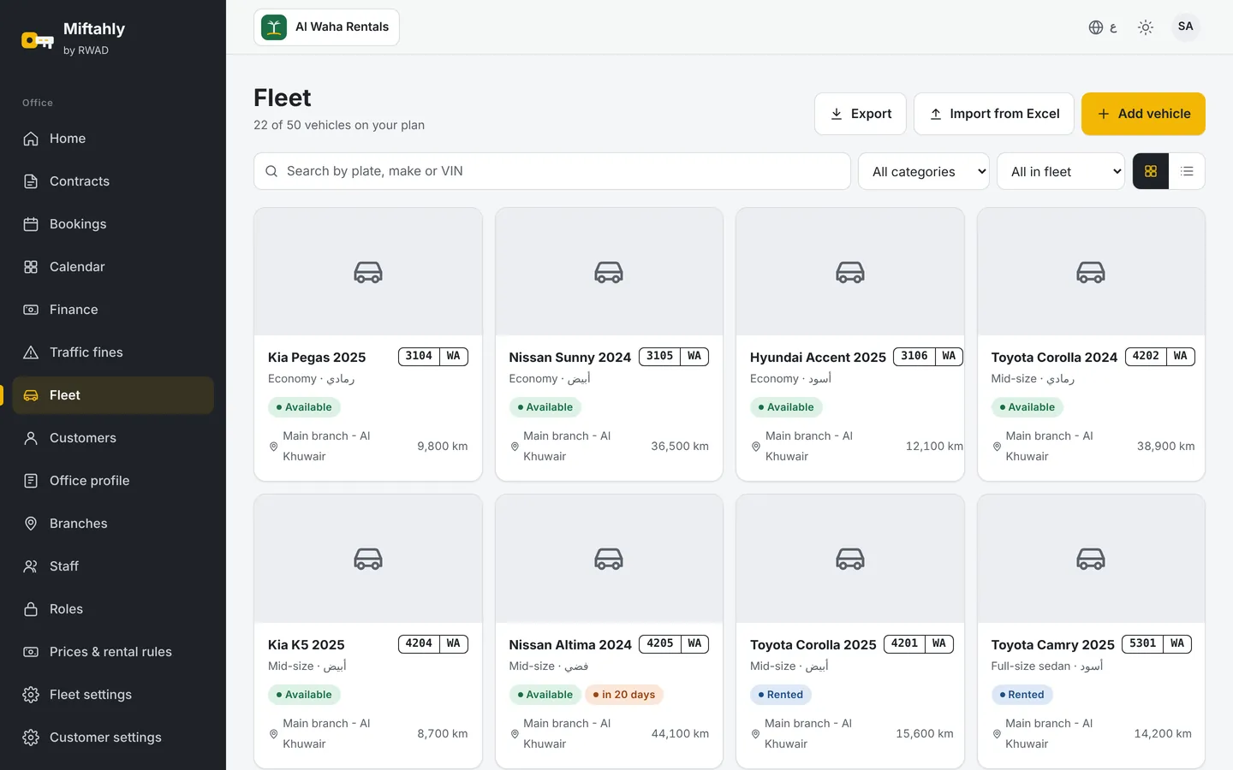Open the Calendar sidebar entry
This screenshot has width=1233, height=770.
113,267
